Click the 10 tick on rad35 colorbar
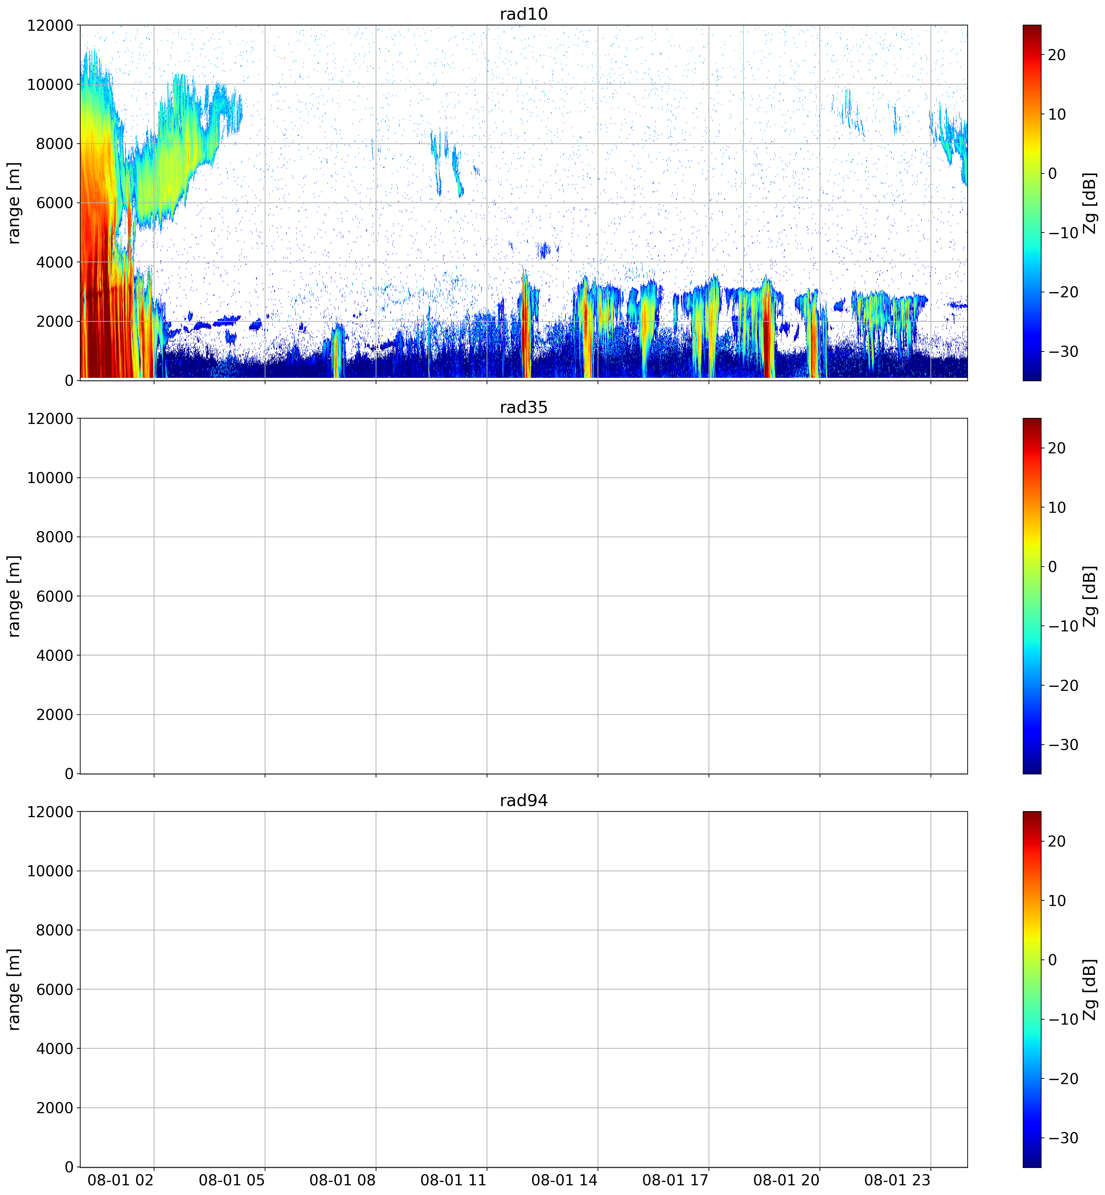 click(x=1057, y=507)
